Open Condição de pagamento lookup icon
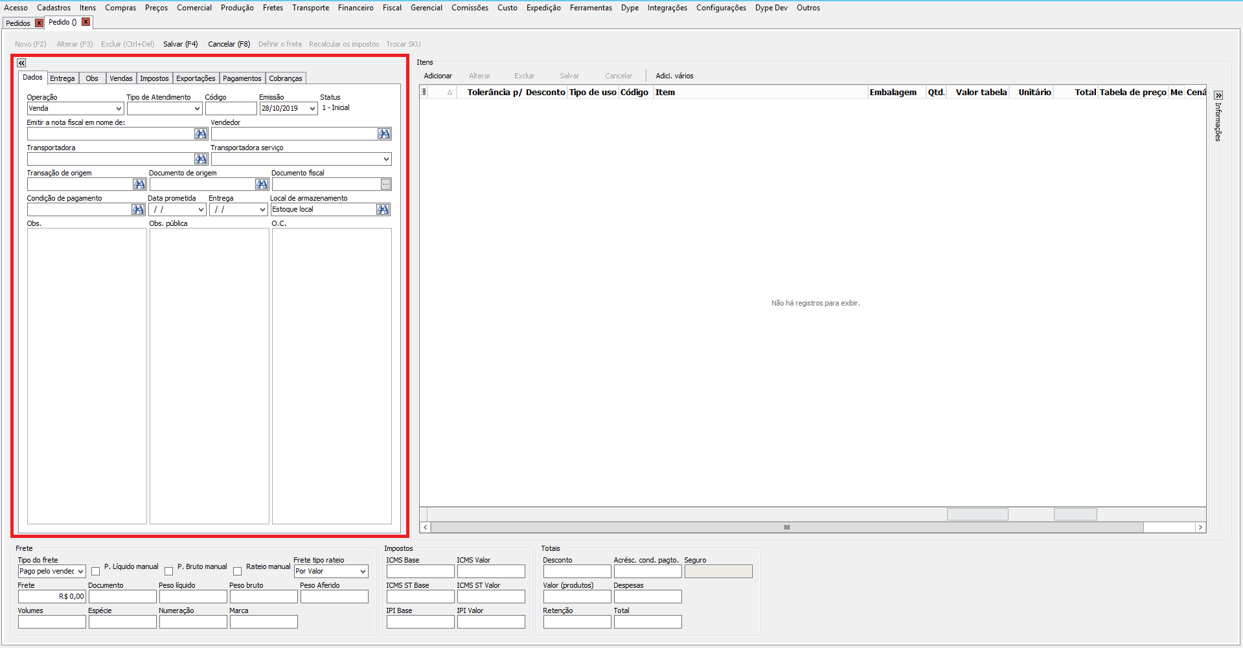 click(x=138, y=210)
